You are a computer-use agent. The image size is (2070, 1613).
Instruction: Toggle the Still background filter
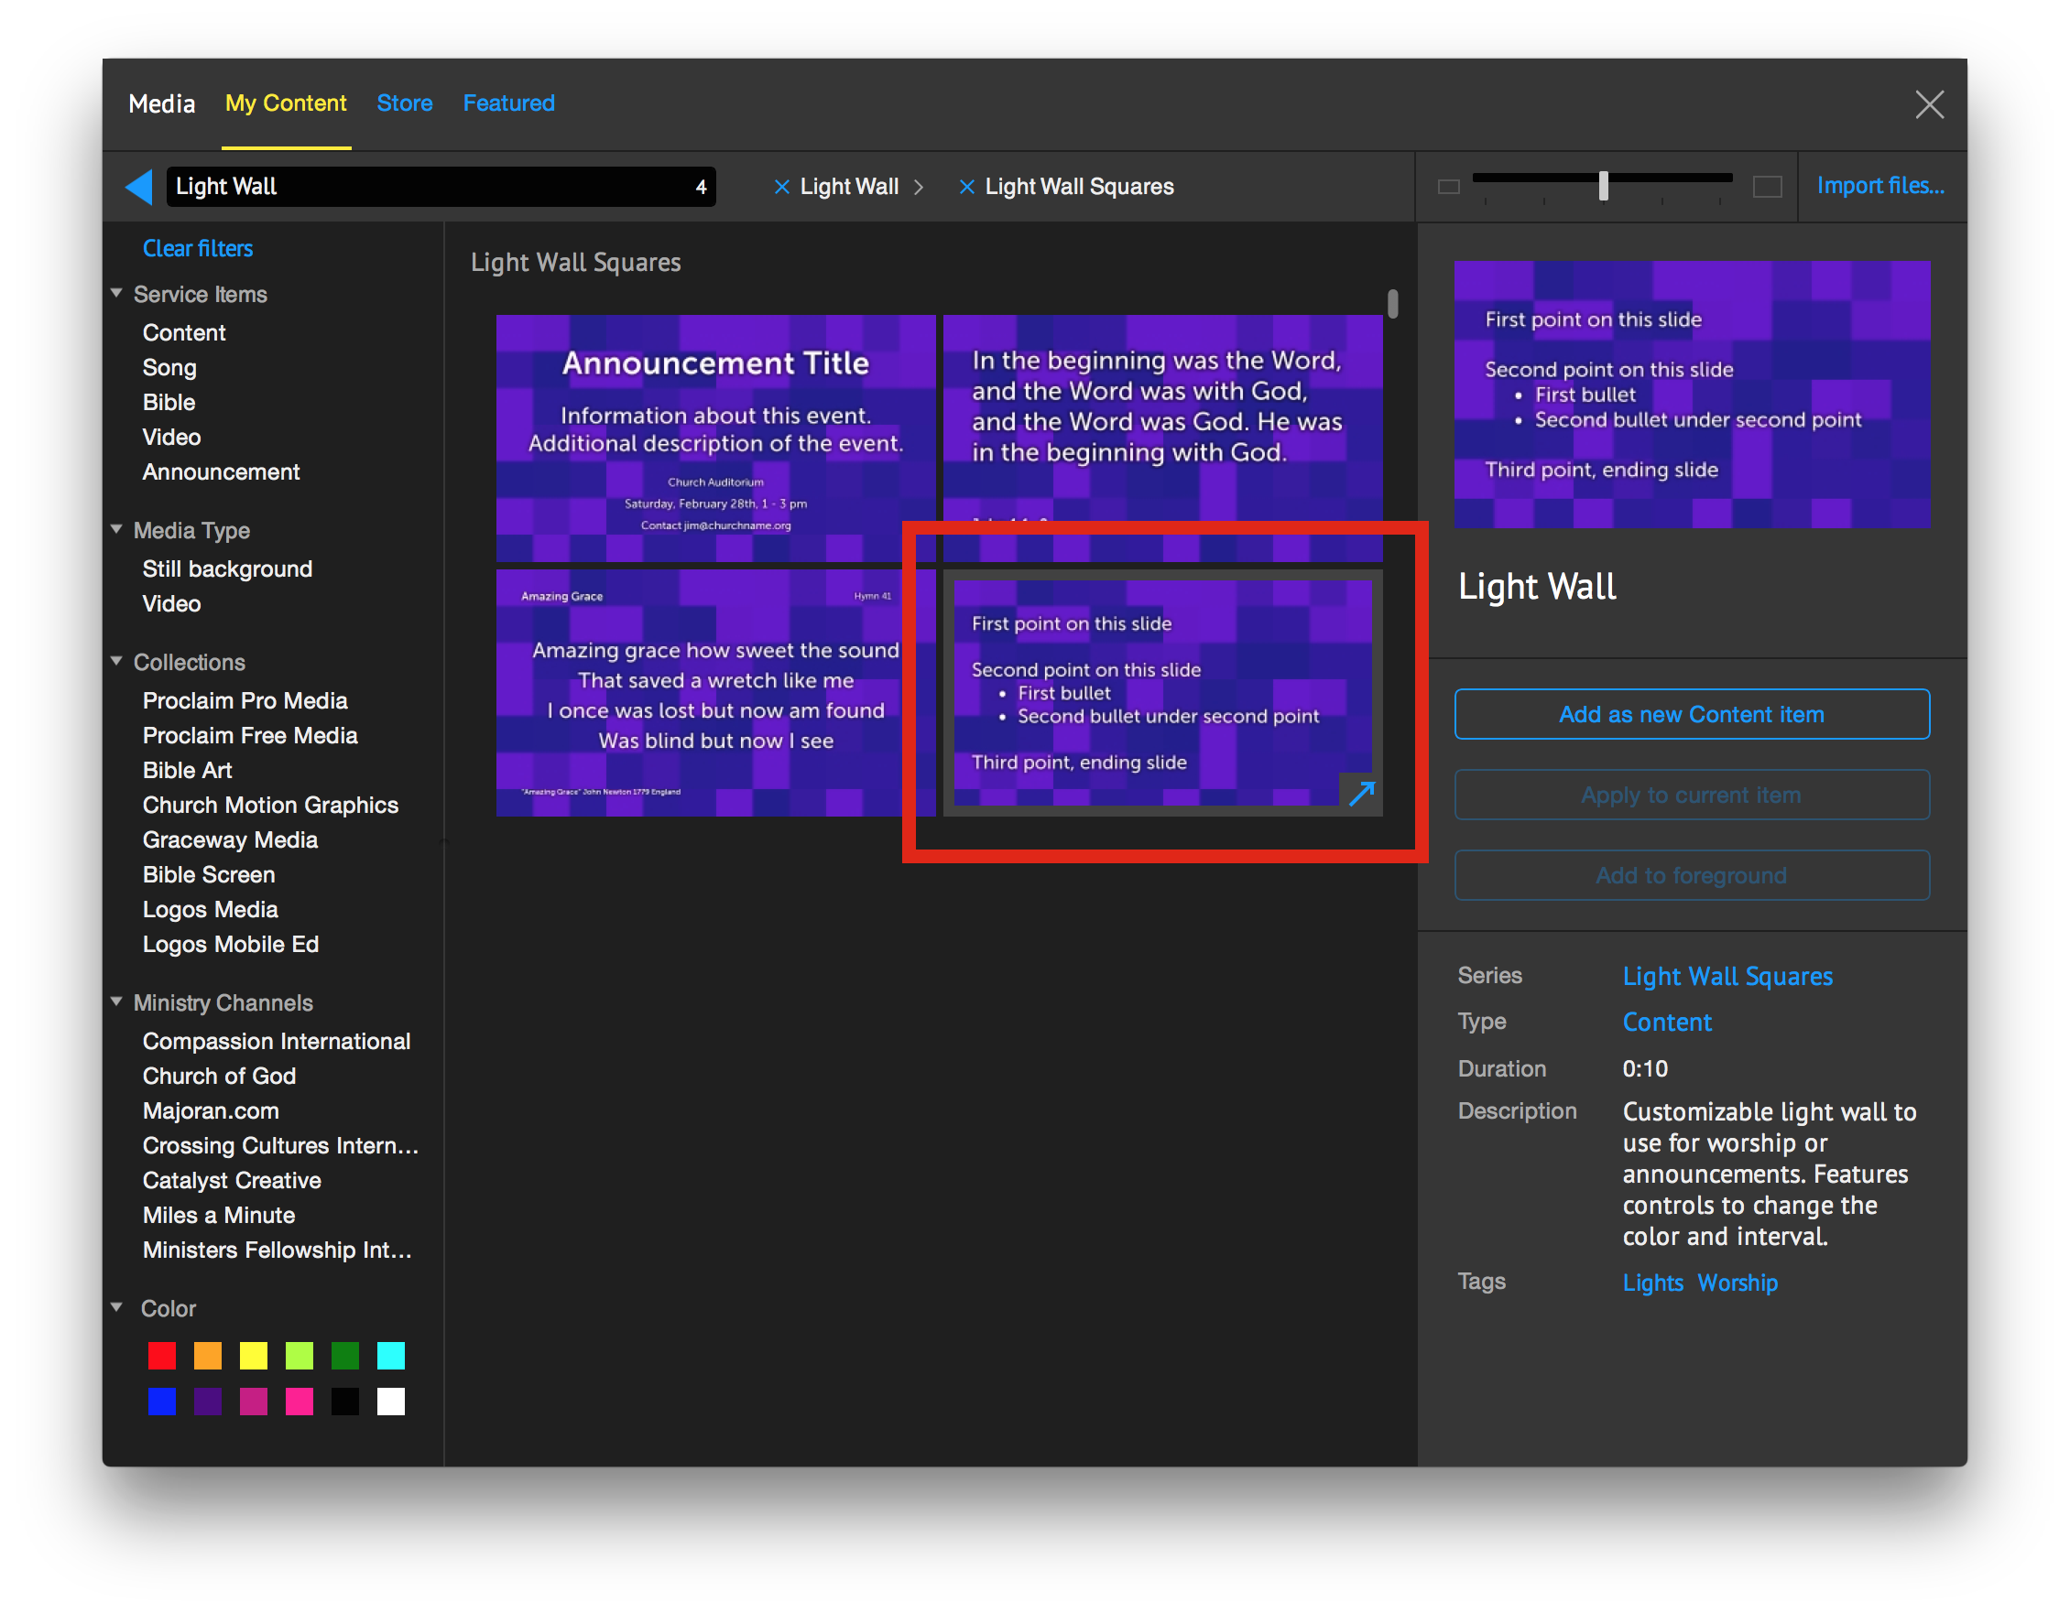(227, 568)
